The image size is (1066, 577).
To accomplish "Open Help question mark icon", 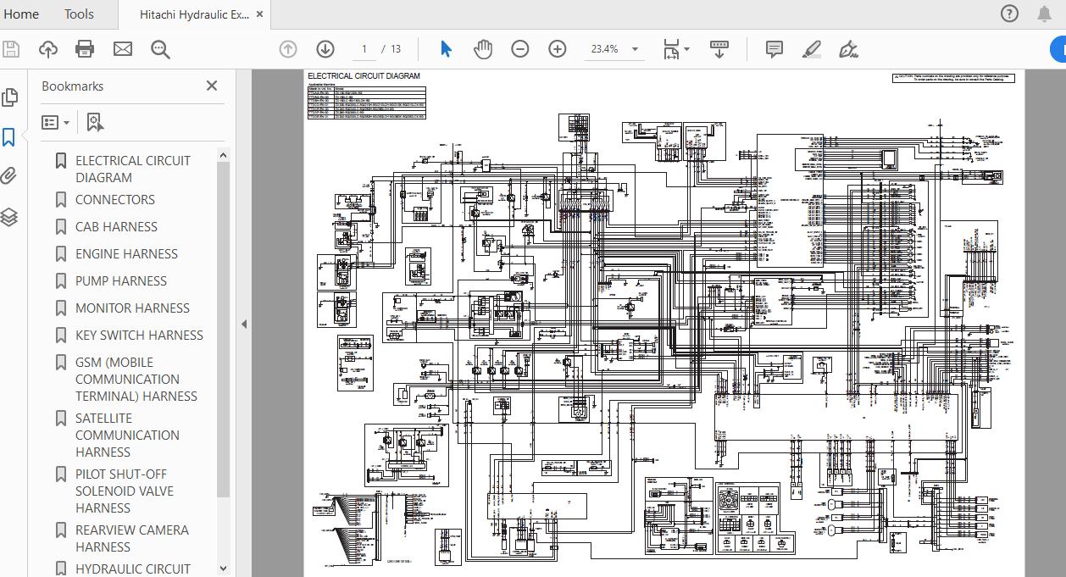I will [1009, 14].
